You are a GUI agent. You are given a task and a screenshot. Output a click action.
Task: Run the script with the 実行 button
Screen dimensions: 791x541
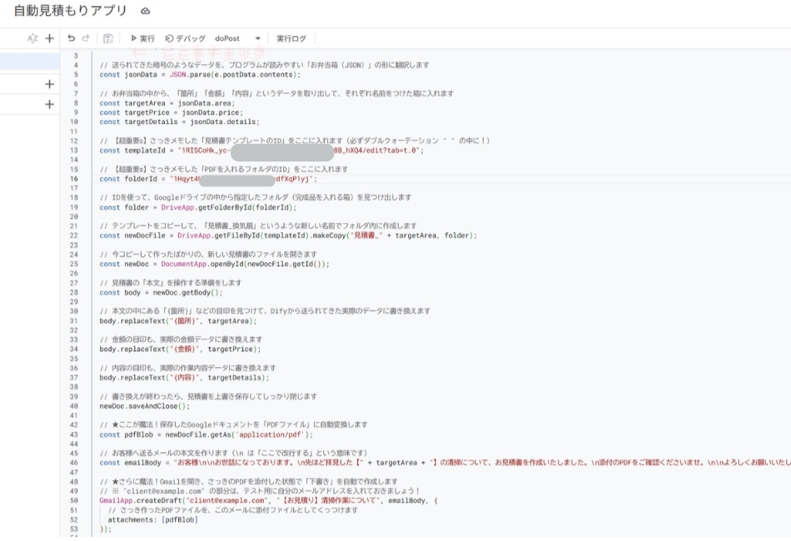click(x=143, y=37)
